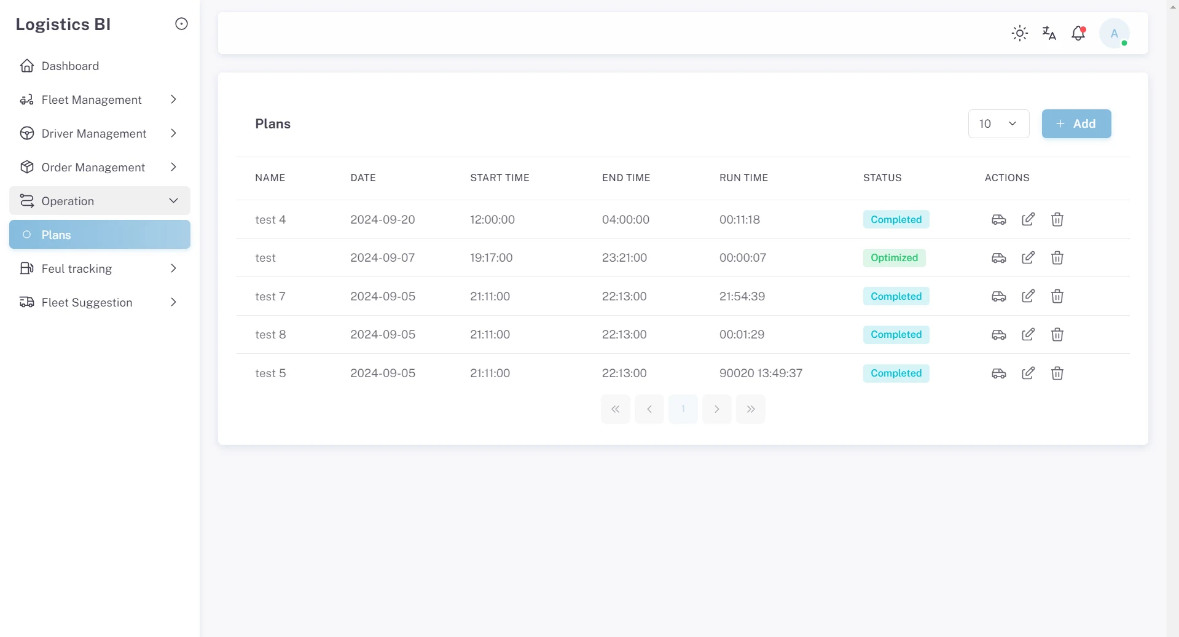Edit plan test 8
1179x637 pixels.
click(x=1028, y=335)
